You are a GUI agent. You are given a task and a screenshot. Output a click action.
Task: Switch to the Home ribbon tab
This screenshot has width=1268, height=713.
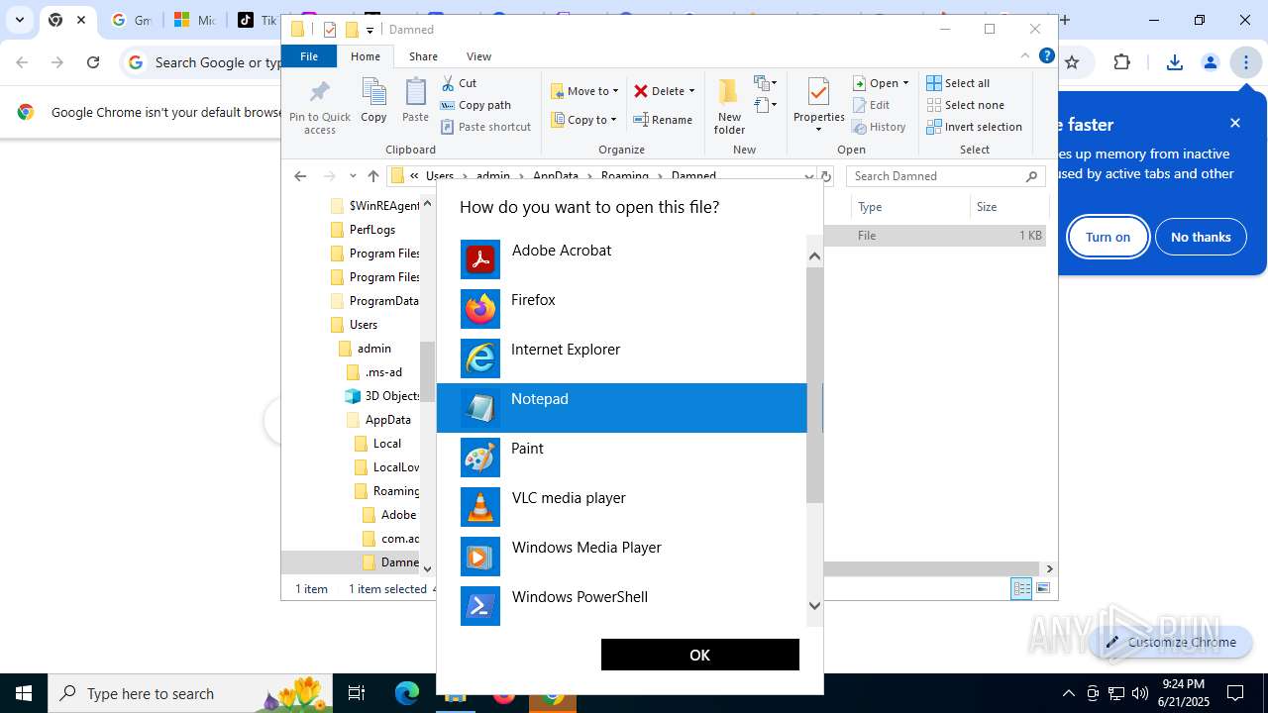tap(366, 56)
